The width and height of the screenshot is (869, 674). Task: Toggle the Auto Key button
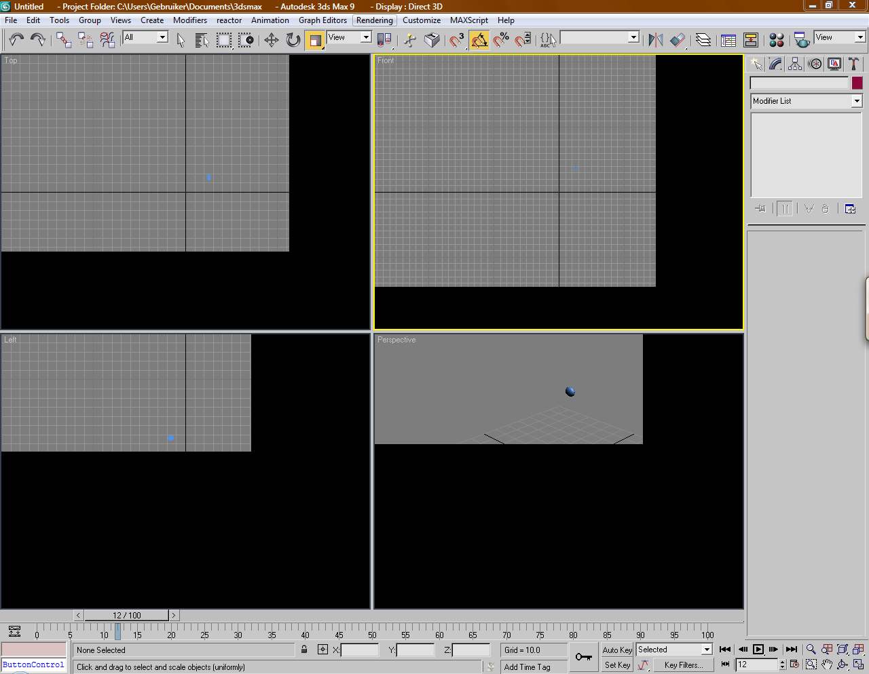pyautogui.click(x=617, y=650)
